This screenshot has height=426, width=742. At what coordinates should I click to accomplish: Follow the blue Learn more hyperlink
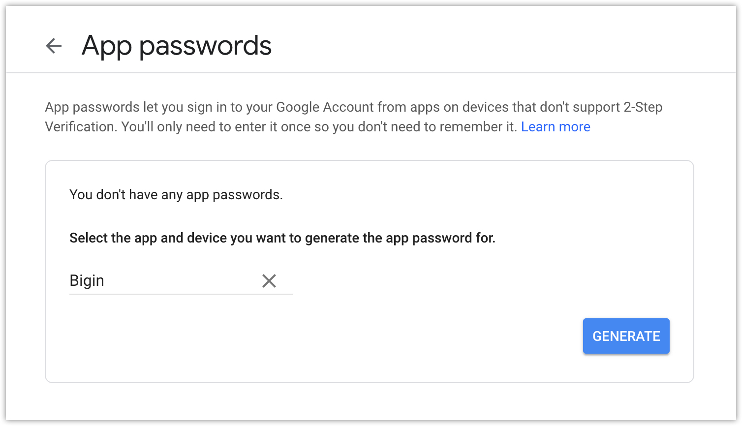tap(556, 127)
